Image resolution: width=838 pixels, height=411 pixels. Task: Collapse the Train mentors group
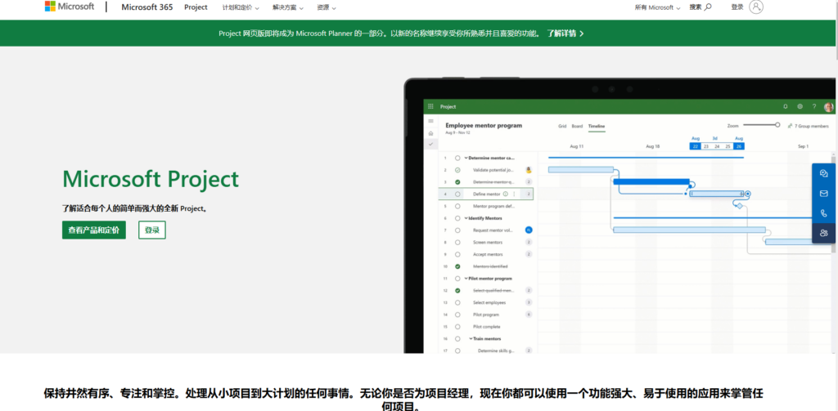point(471,339)
